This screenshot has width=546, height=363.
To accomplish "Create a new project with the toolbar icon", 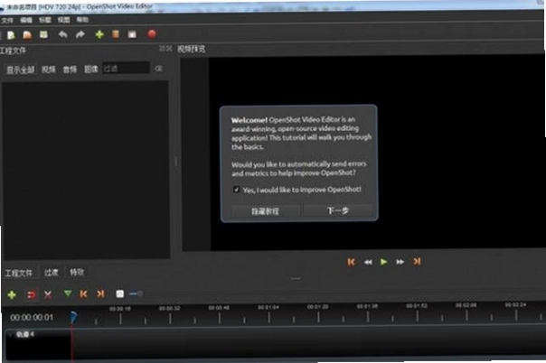I will tap(11, 35).
